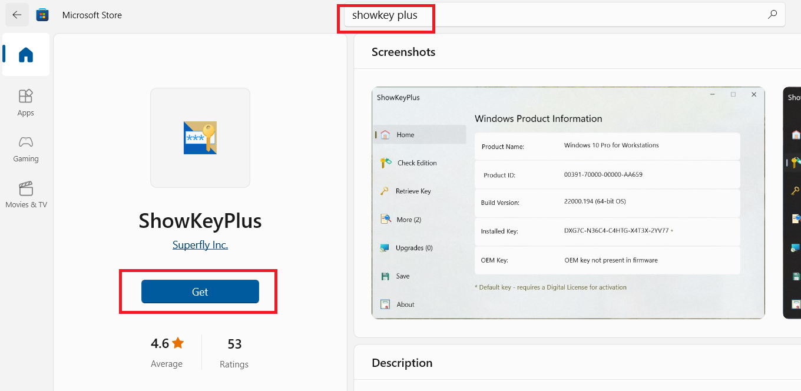Click Check Edition in the screenshot menu

(x=417, y=163)
